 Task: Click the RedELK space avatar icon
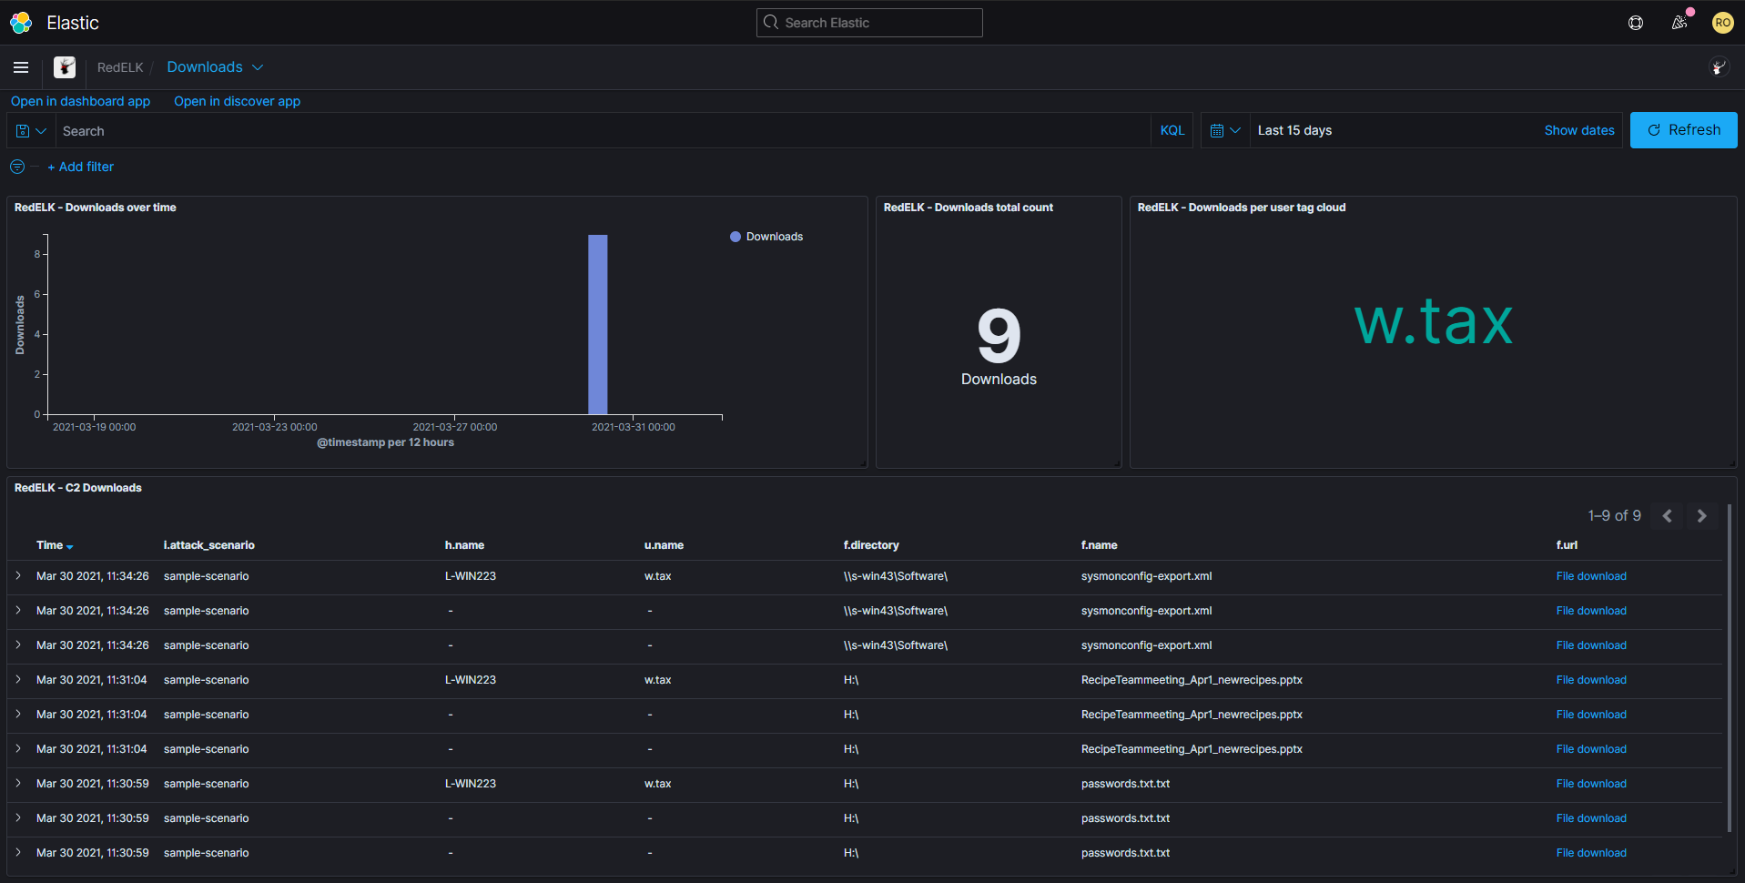pos(65,67)
